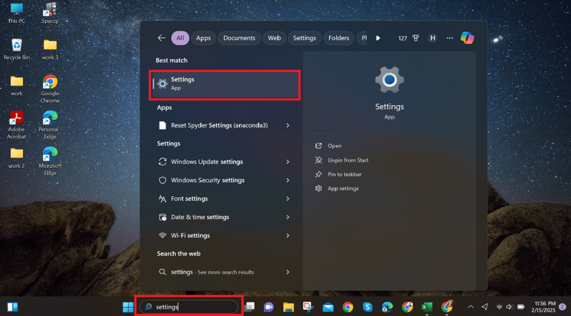Image resolution: width=571 pixels, height=316 pixels.
Task: Open Personal - Edge desktop shortcut
Action: (x=50, y=125)
